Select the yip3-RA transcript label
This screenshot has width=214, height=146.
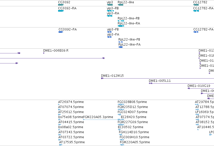point(113,13)
